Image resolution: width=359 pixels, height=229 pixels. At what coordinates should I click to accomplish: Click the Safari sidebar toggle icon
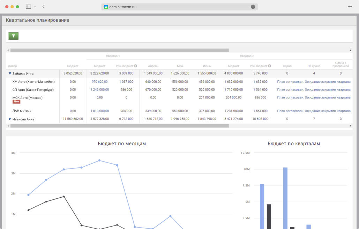pyautogui.click(x=28, y=7)
